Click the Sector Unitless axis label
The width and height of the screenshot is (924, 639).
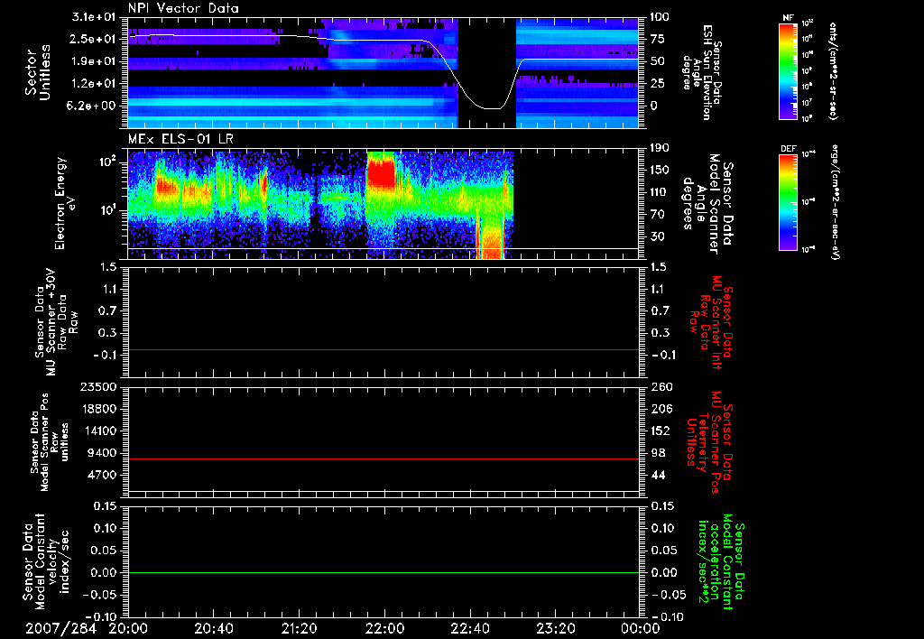click(x=37, y=73)
